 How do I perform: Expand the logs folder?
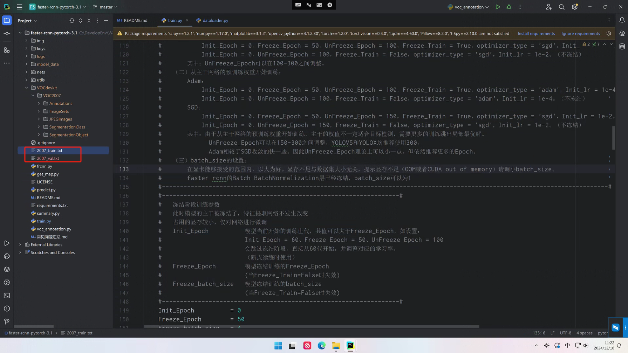pos(27,56)
